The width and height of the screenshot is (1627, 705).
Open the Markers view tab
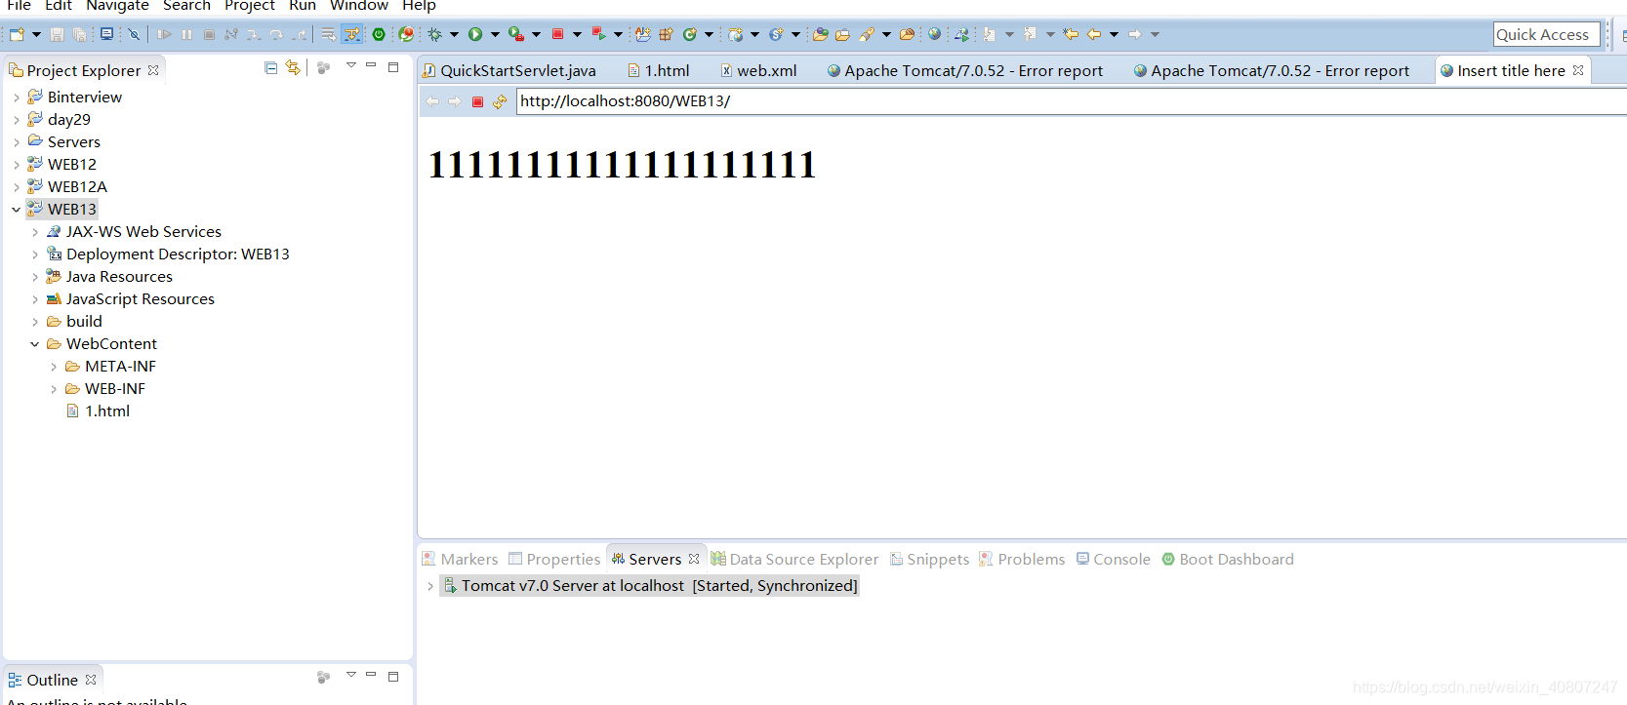click(460, 559)
